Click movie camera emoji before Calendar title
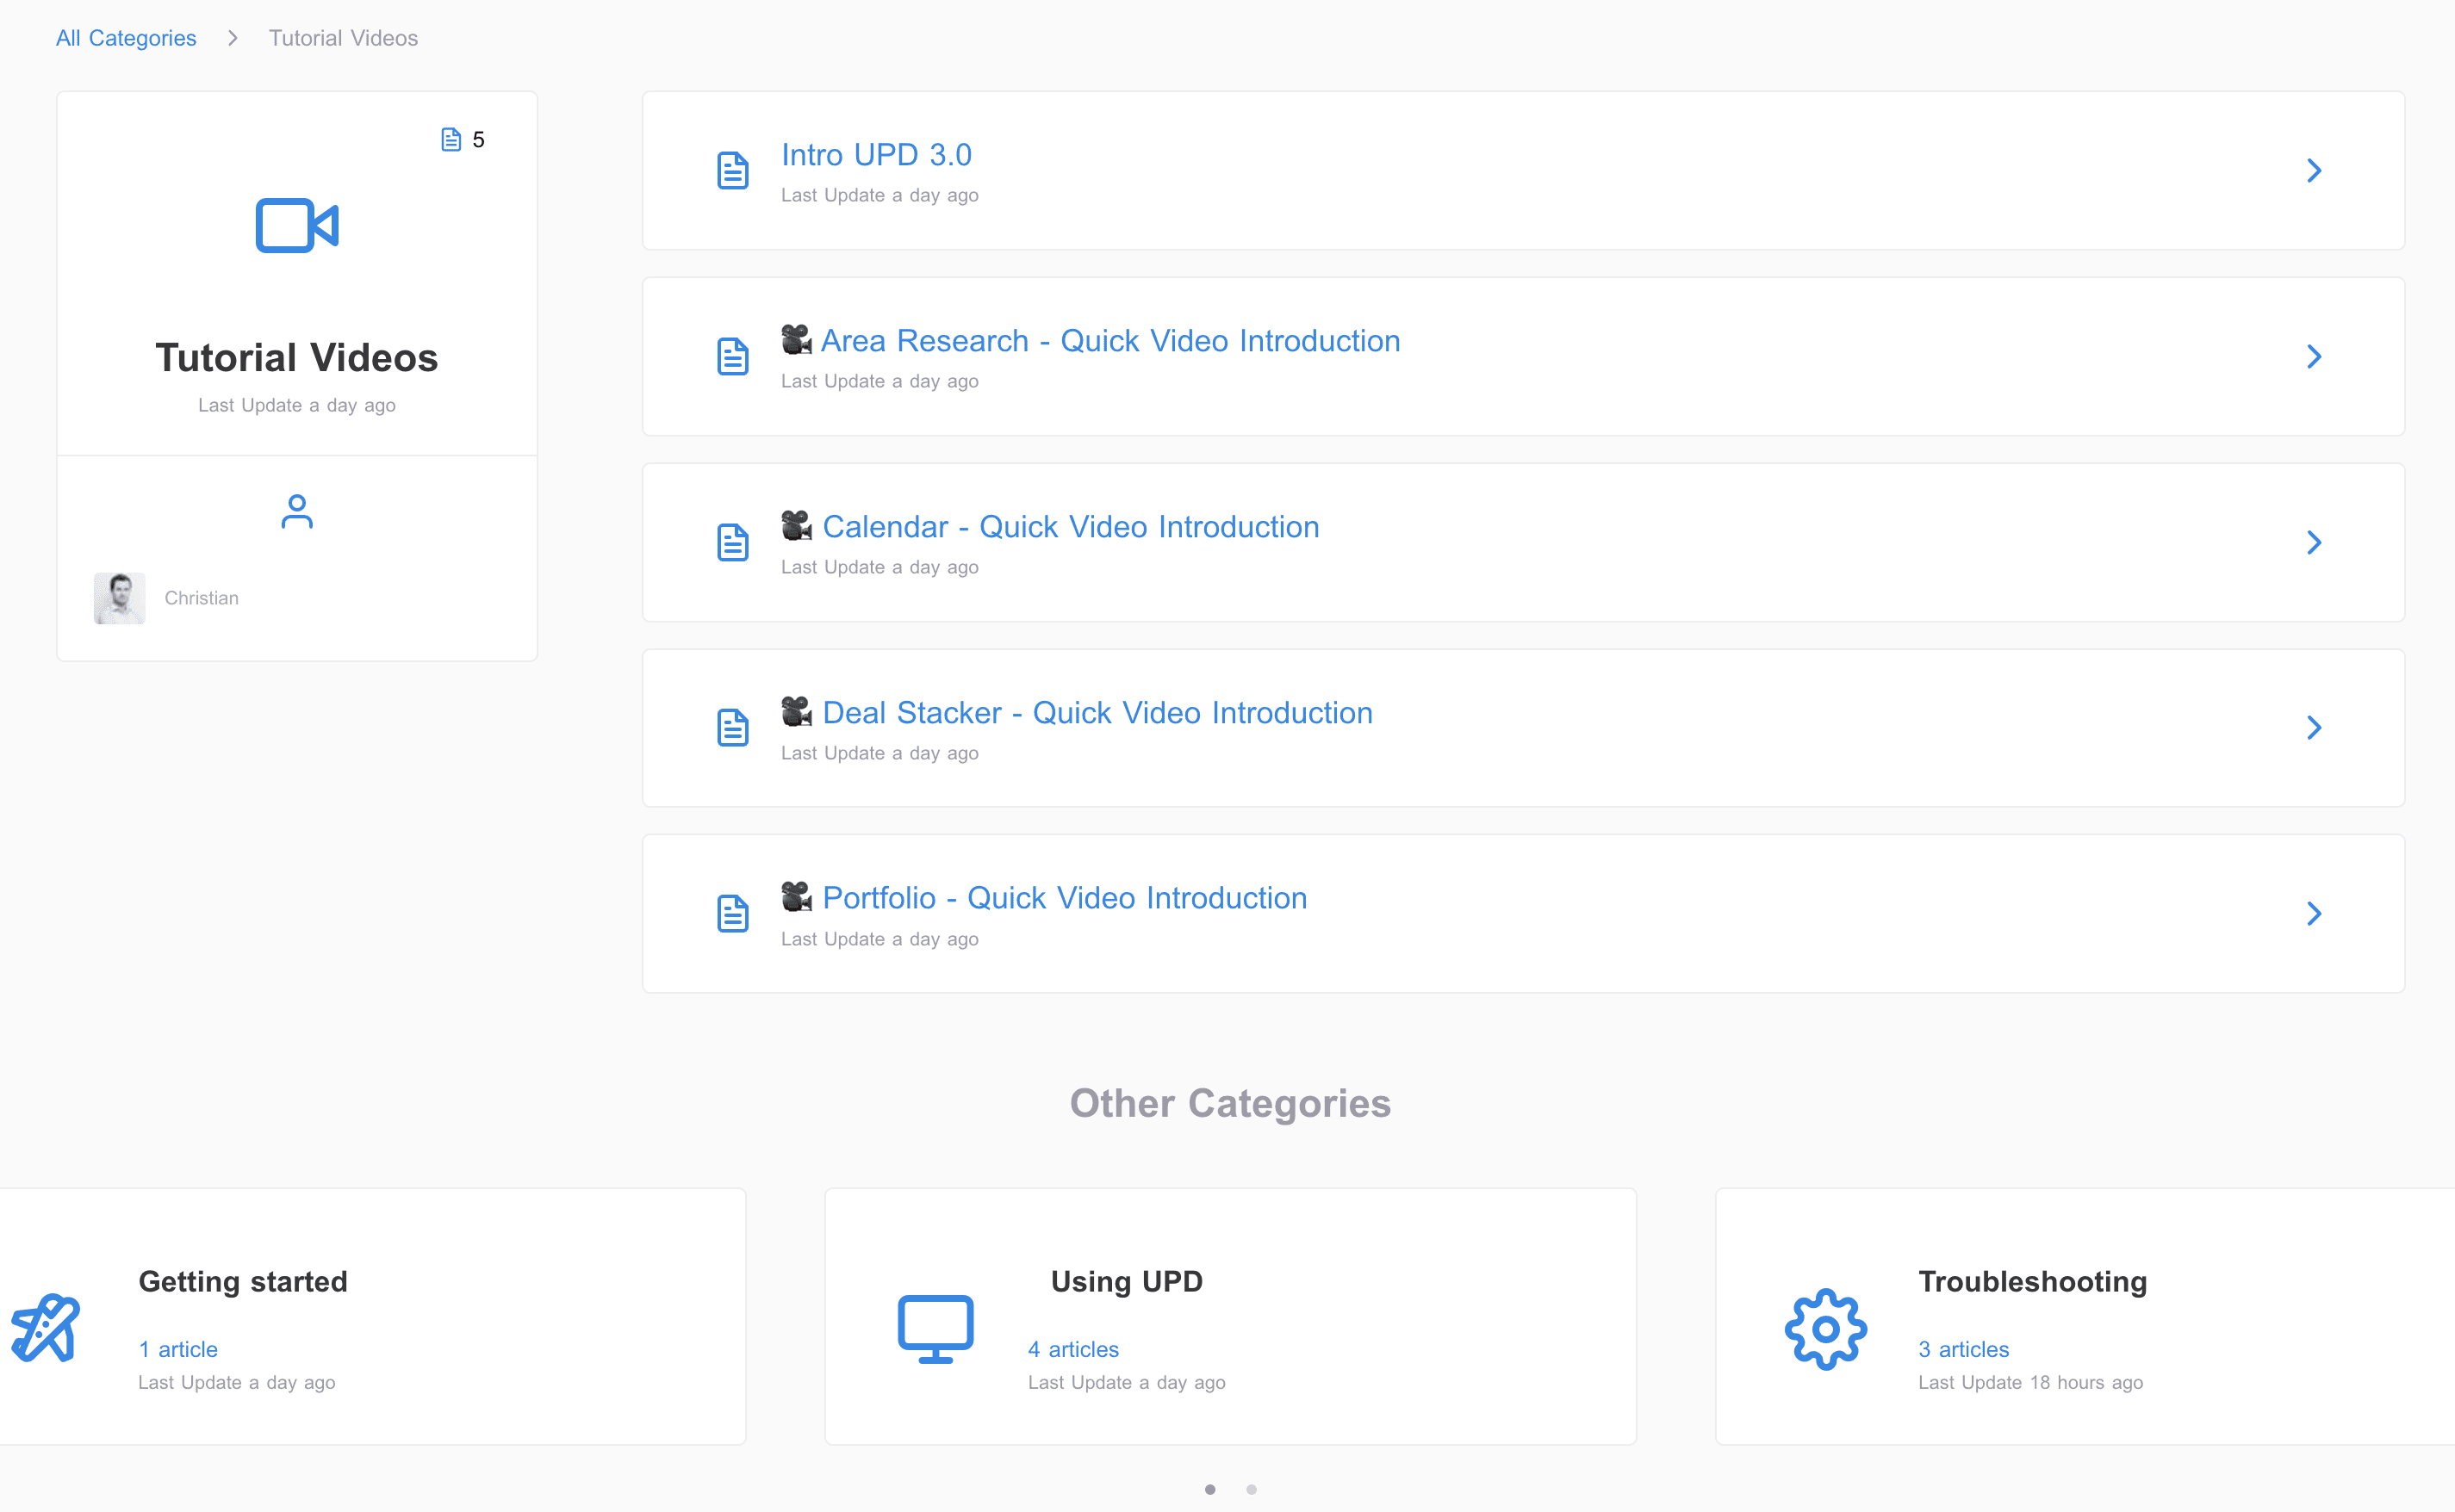Screen dimensions: 2455x1512 click(796, 525)
